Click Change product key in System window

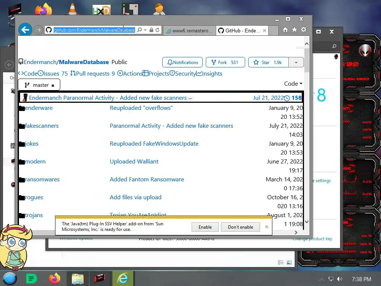tap(312, 239)
